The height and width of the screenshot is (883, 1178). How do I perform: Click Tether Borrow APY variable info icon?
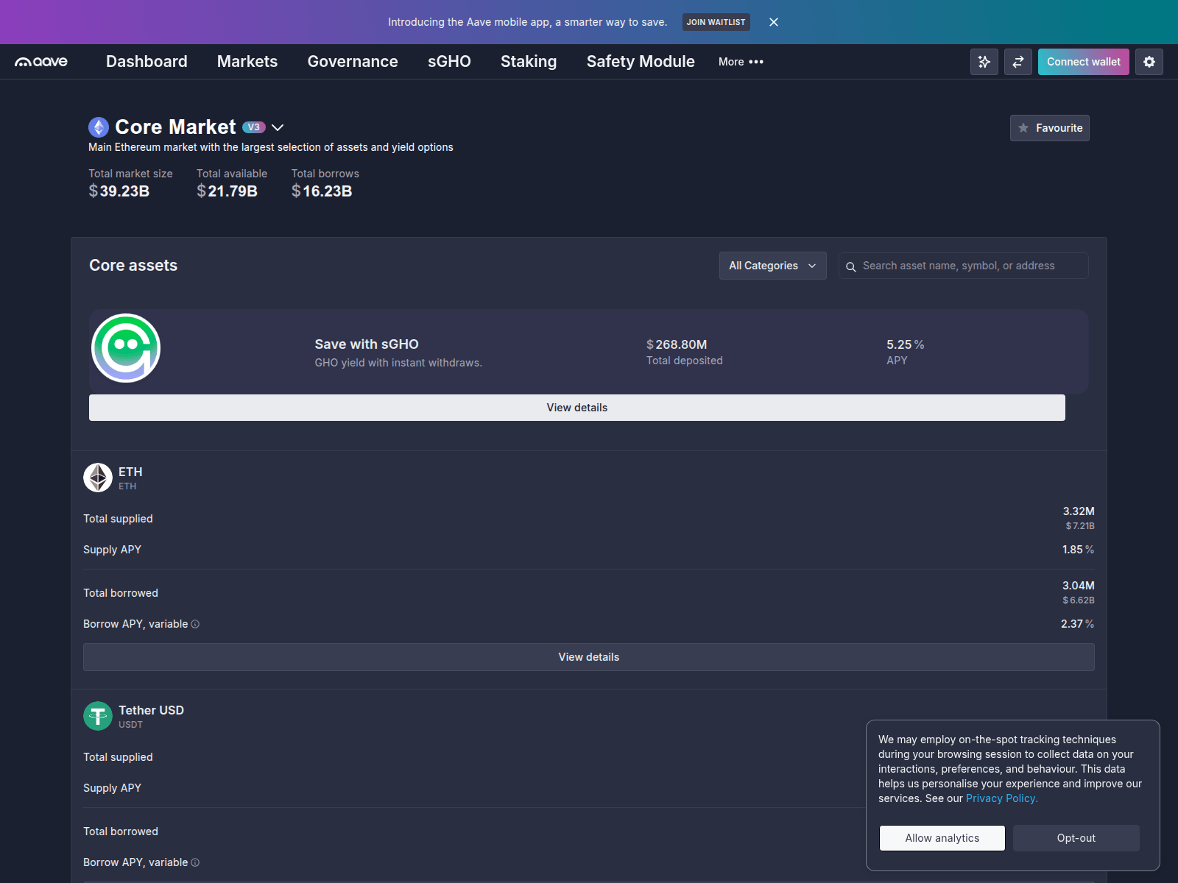coord(195,862)
